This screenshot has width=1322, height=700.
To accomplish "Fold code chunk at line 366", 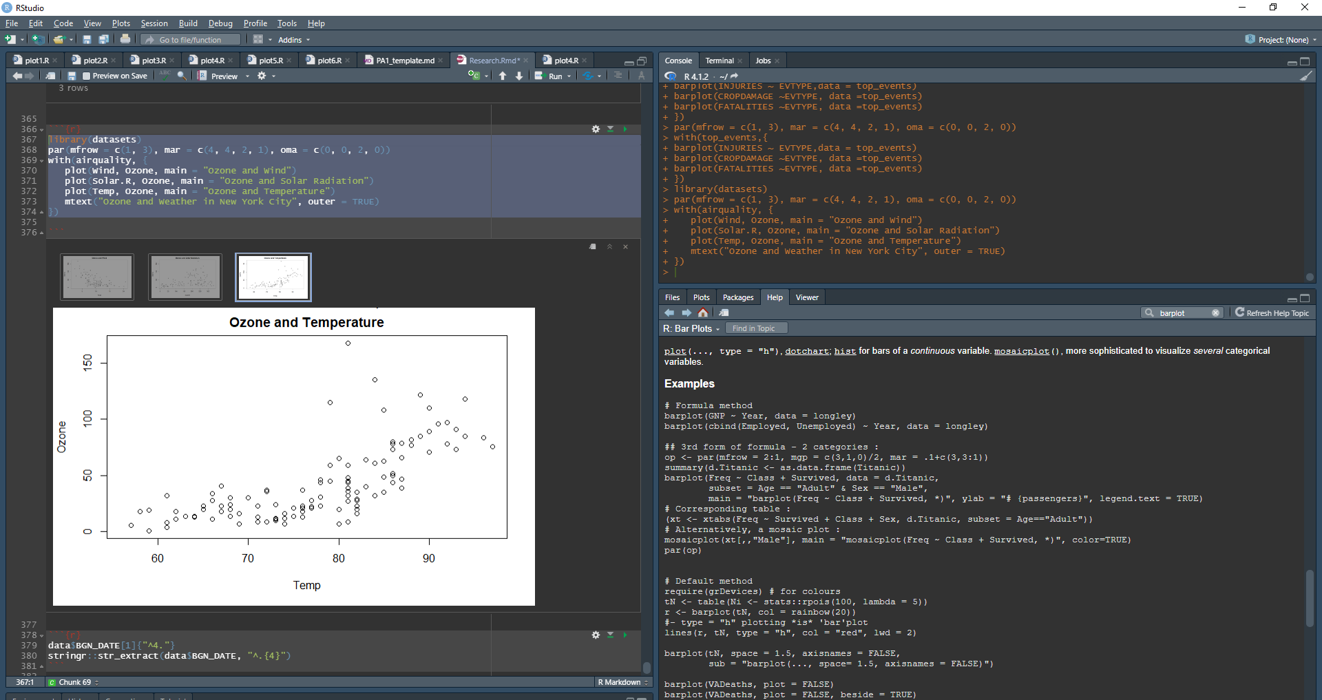I will point(42,129).
